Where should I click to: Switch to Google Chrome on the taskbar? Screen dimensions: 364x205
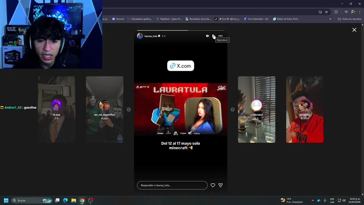tap(82, 200)
